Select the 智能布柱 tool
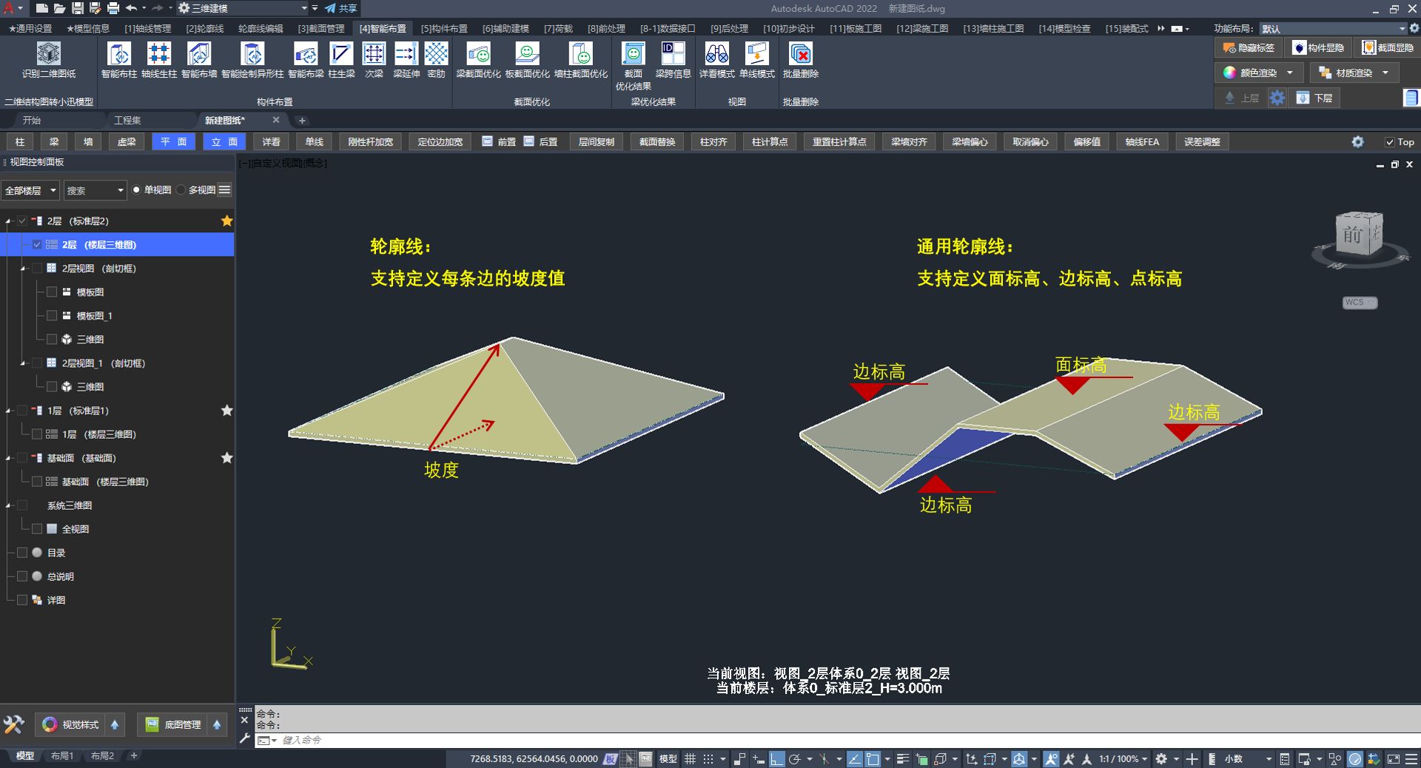This screenshot has height=768, width=1421. tap(118, 54)
